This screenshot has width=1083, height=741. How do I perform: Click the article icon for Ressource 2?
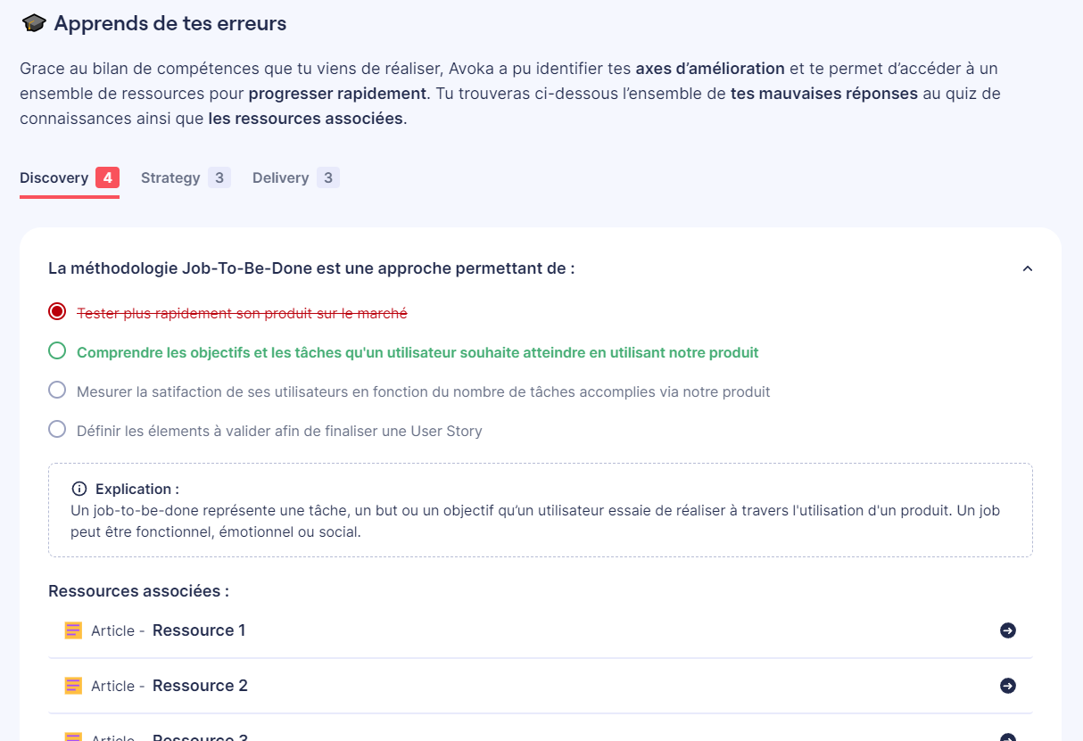tap(72, 686)
